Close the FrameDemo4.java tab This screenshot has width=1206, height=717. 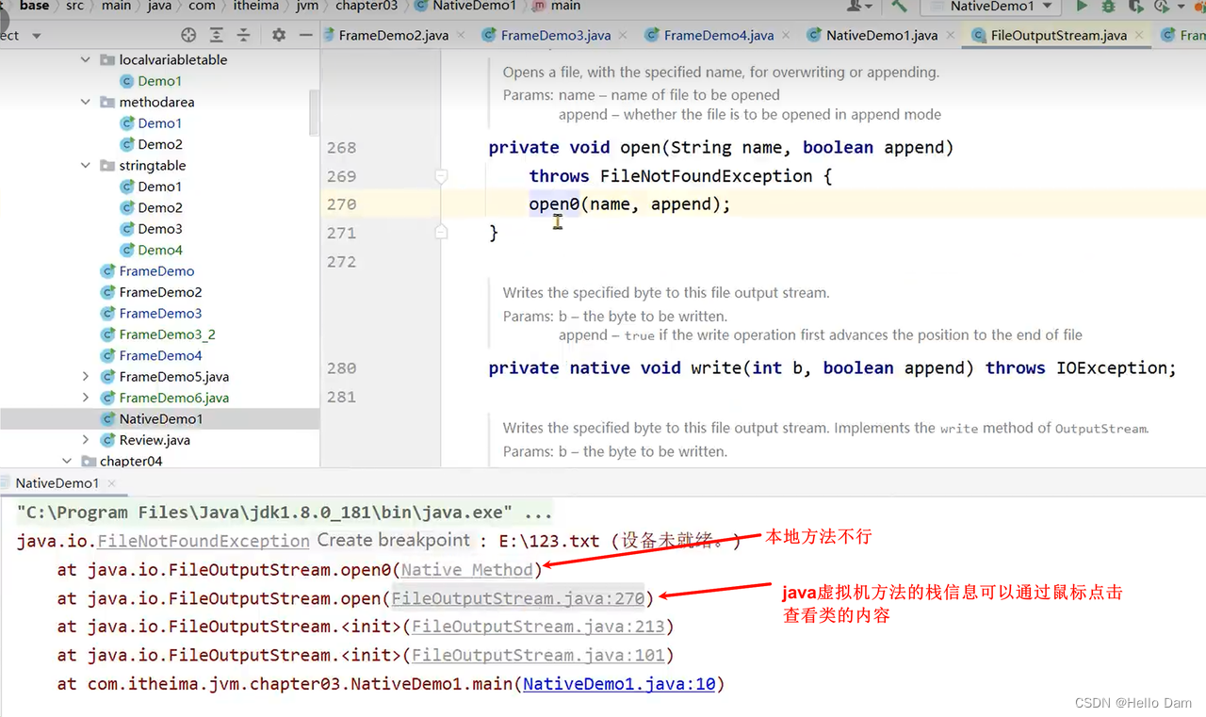(x=786, y=36)
